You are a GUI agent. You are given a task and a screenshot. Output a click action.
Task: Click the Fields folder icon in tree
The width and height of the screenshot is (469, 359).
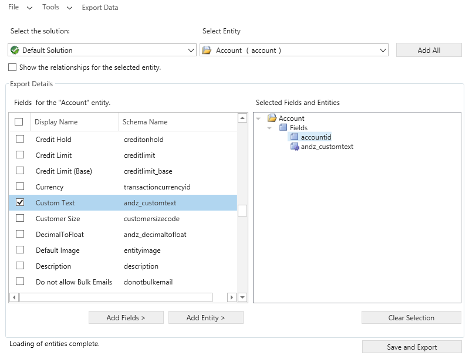point(283,128)
